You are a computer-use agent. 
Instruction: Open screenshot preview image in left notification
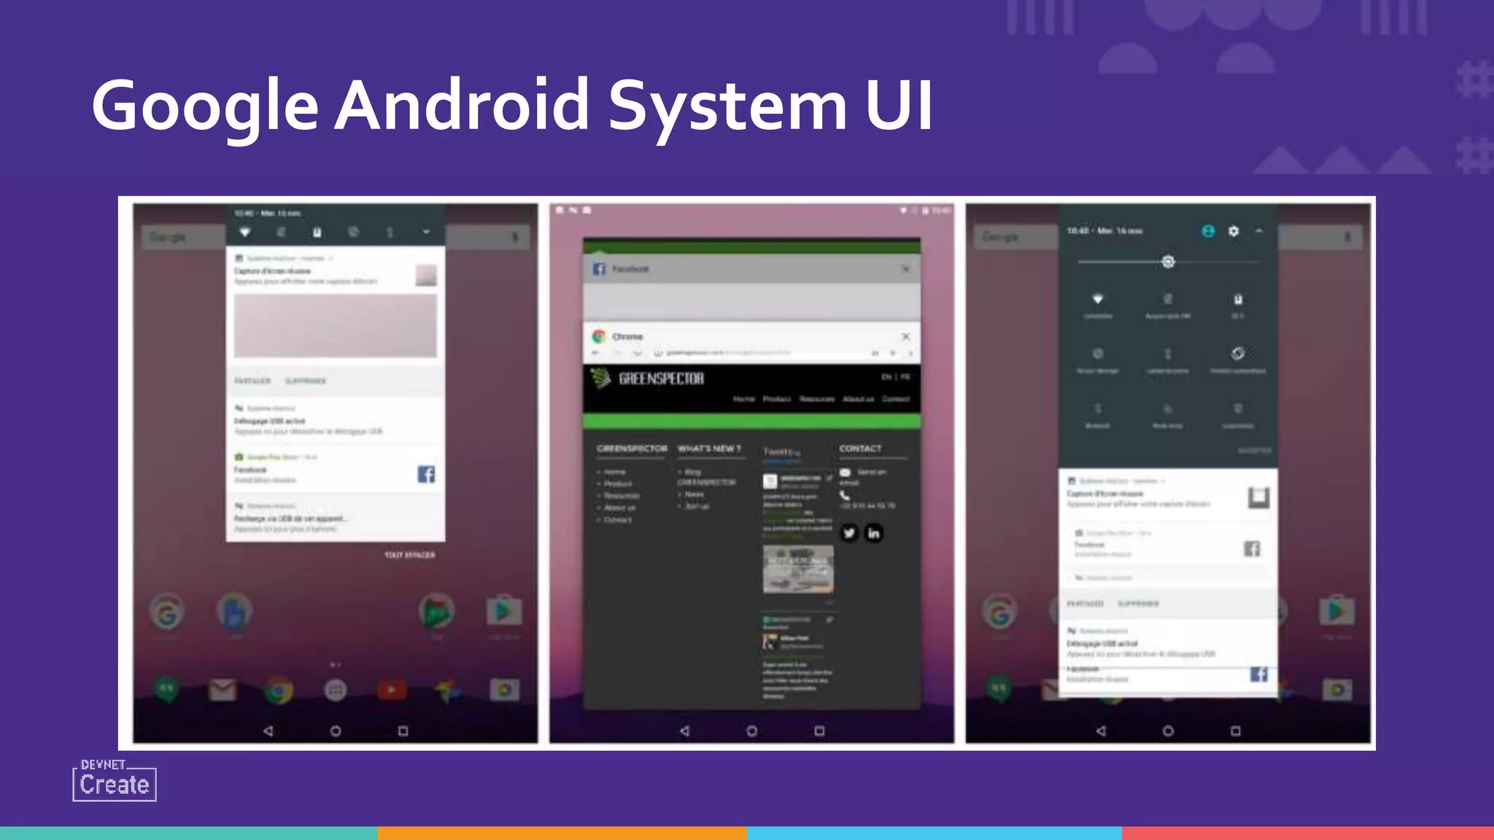(x=336, y=325)
